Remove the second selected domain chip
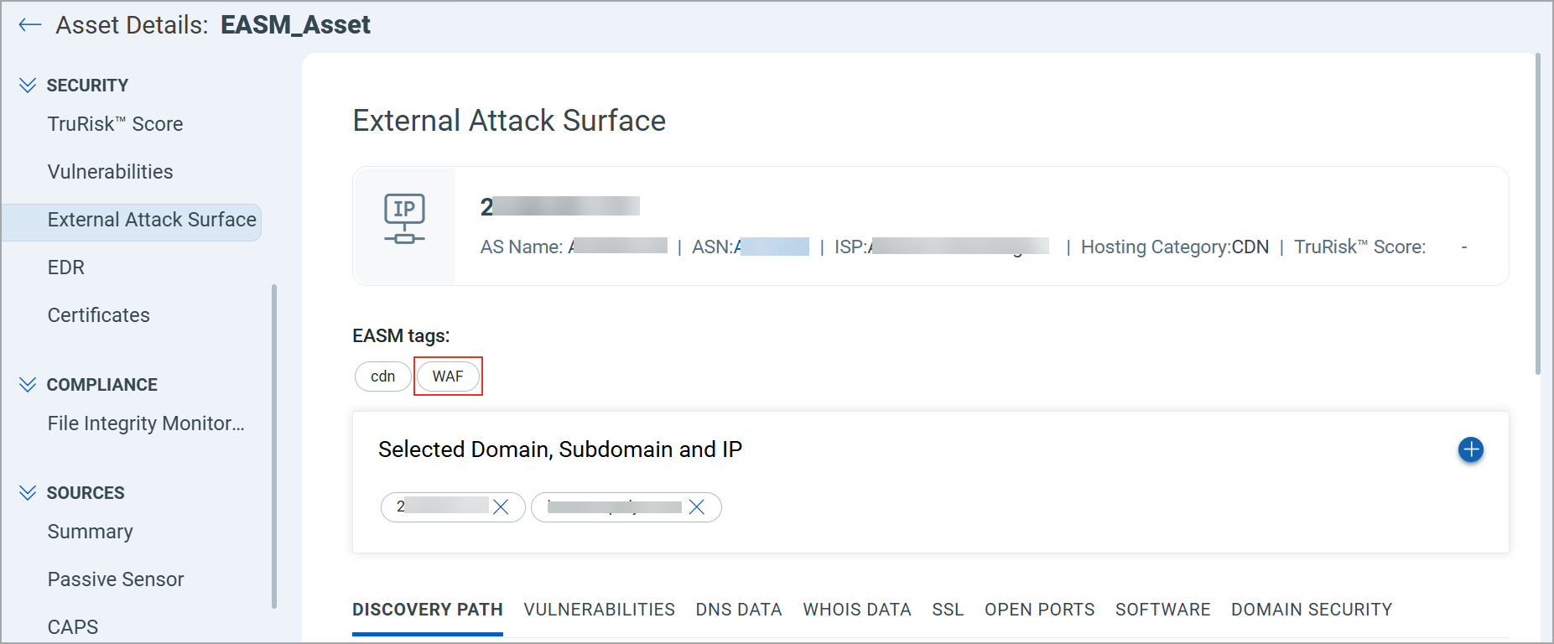The image size is (1554, 644). pos(696,507)
